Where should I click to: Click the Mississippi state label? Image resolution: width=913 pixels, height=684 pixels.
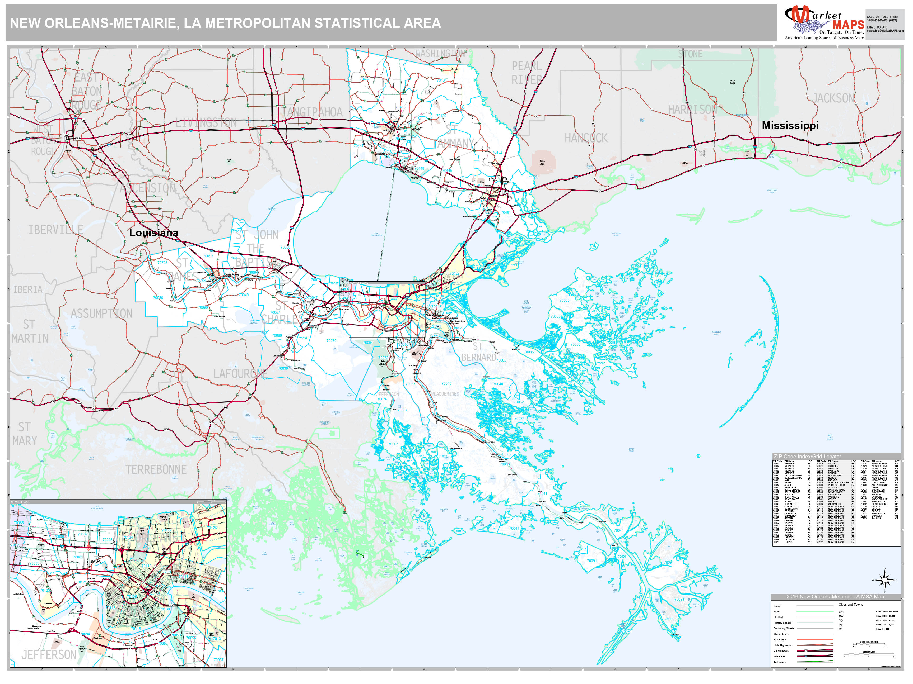pos(790,125)
